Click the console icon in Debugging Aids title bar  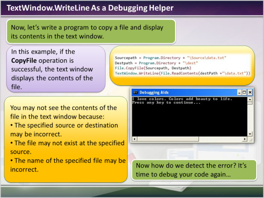[x=135, y=92]
